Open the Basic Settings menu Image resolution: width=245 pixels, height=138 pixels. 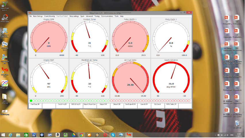pyautogui.click(x=38, y=16)
